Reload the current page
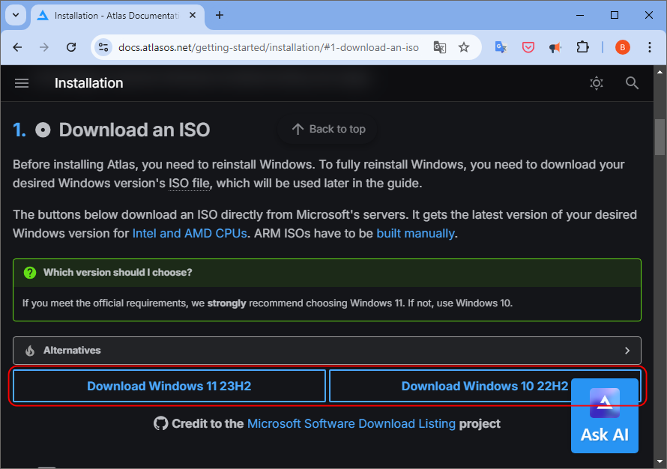Viewport: 667px width, 469px height. point(71,47)
